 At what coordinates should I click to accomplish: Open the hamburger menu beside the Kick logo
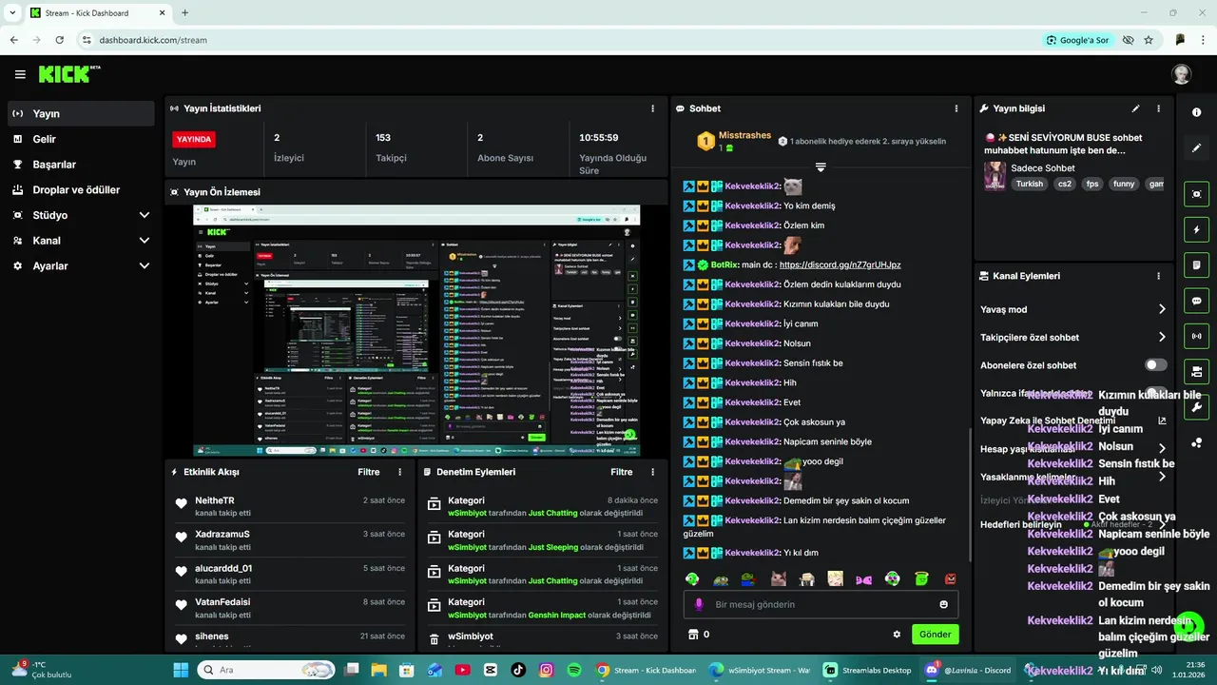20,74
